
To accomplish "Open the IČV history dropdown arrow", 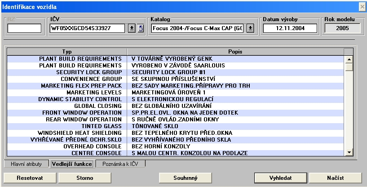I will coord(132,29).
